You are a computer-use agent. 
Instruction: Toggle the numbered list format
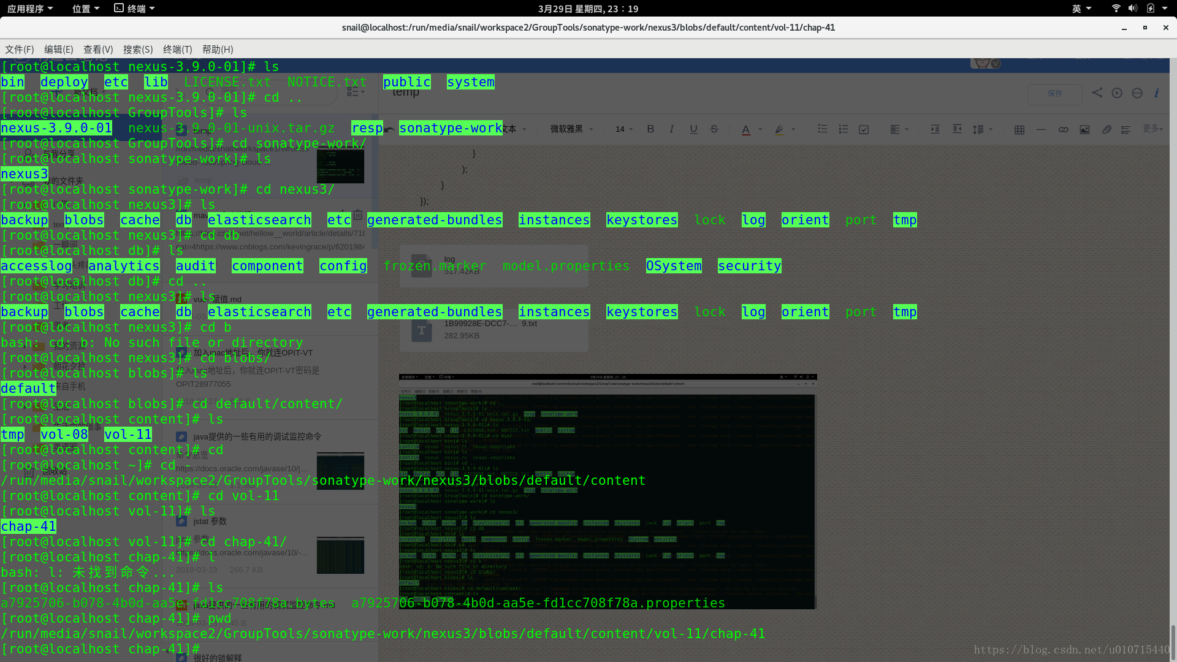coord(844,129)
